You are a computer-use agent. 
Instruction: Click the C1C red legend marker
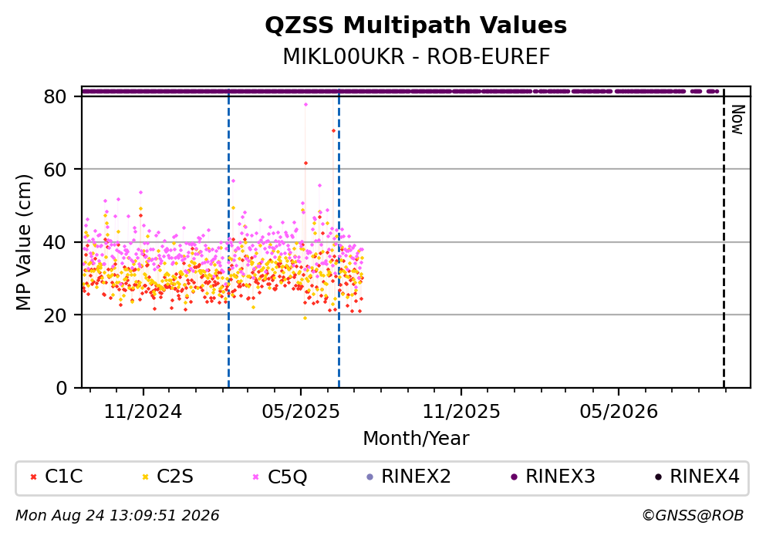(x=33, y=477)
